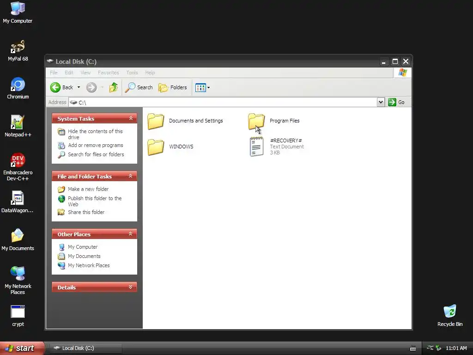Toggle the Folders pane button
473x355 pixels.
pyautogui.click(x=173, y=87)
